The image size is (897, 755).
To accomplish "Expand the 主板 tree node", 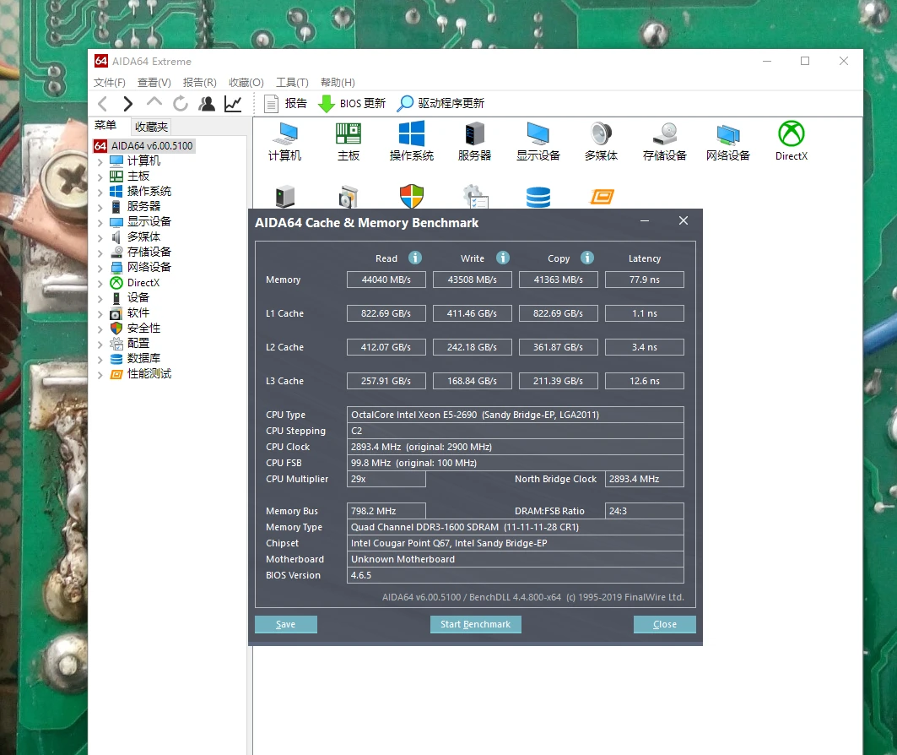I will [x=100, y=177].
